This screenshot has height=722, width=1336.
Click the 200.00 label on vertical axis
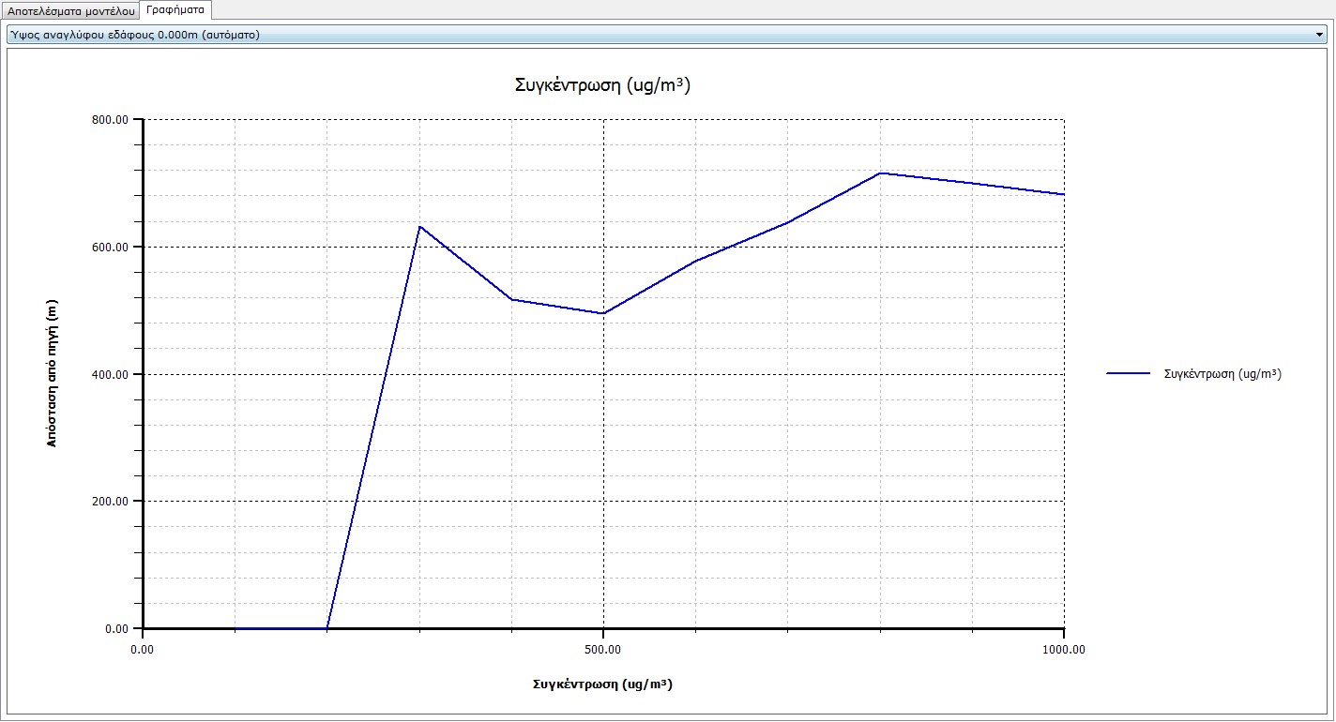point(112,502)
